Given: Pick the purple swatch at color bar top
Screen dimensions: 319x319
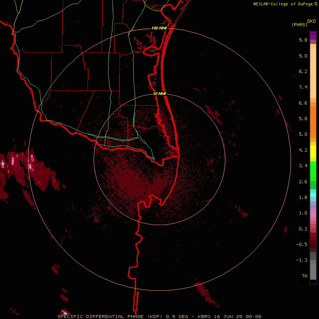Looking at the screenshot, I should point(313,35).
